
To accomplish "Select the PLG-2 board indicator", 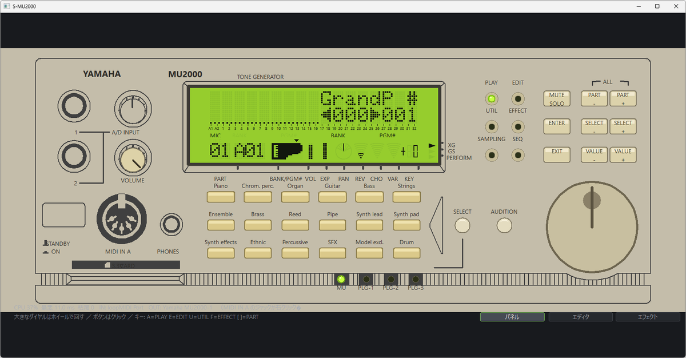I will coord(390,280).
